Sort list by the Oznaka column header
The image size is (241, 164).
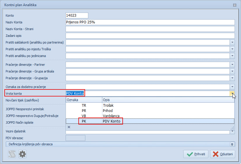point(84,100)
